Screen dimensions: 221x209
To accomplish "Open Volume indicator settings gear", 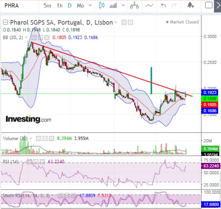I will coord(45,139).
